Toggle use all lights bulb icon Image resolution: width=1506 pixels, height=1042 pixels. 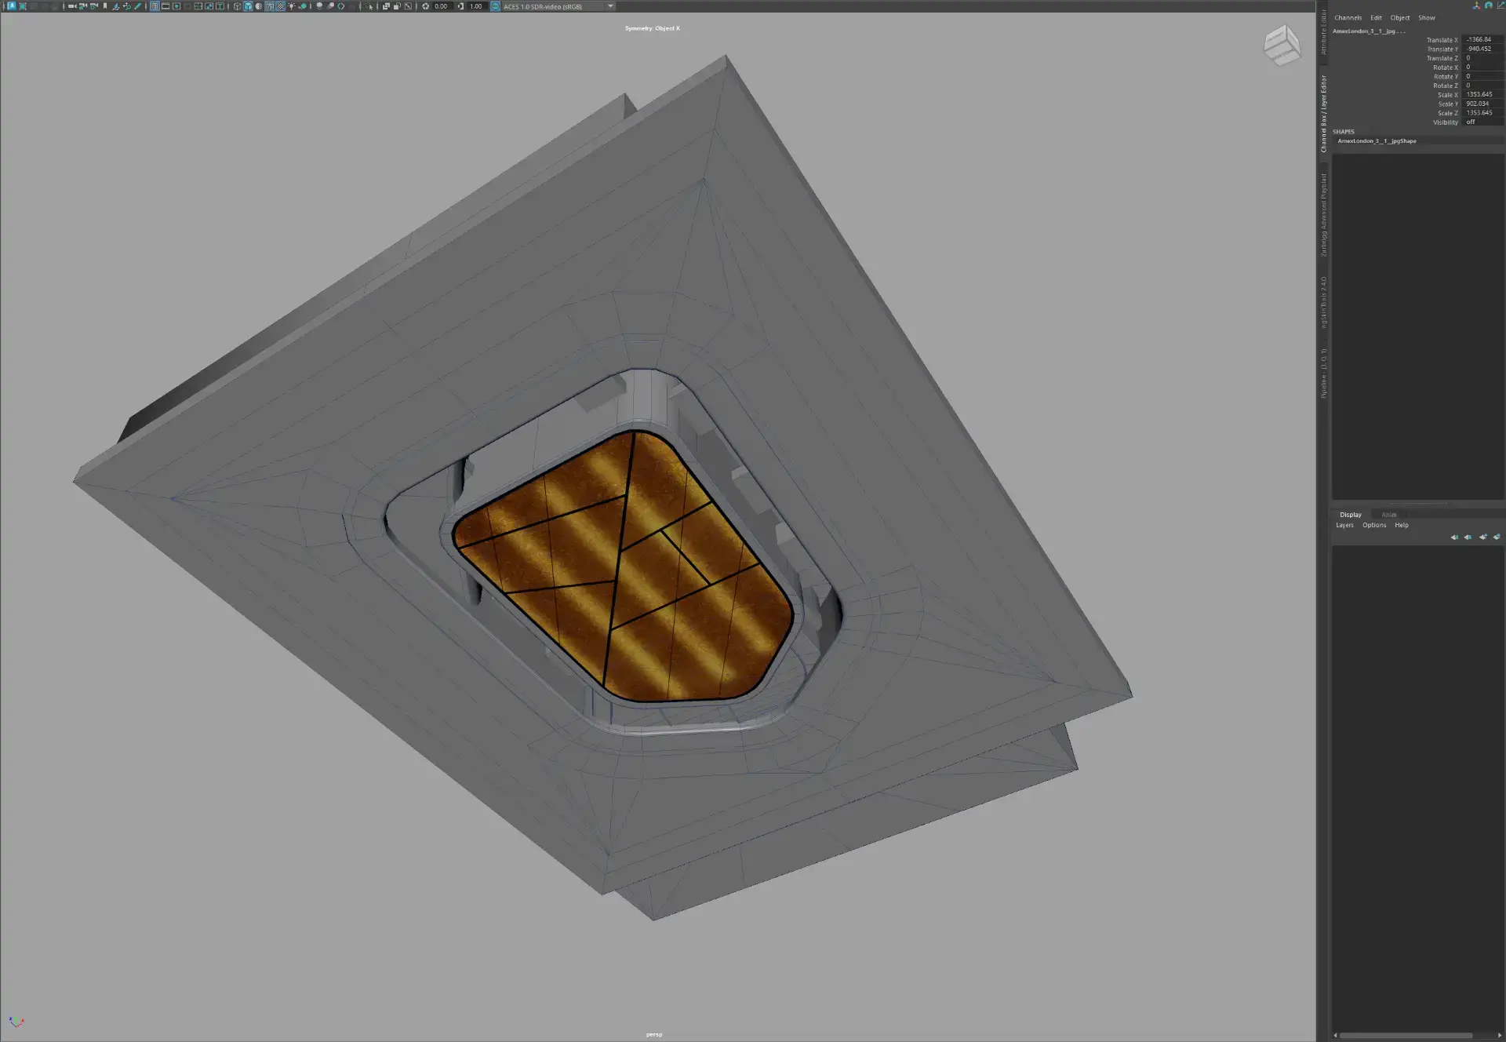292,6
